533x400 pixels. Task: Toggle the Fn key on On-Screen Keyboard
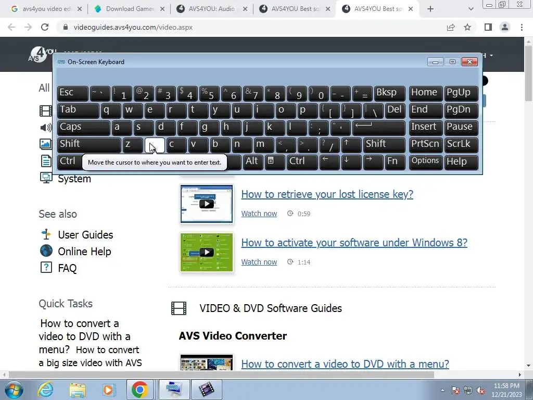pos(395,162)
